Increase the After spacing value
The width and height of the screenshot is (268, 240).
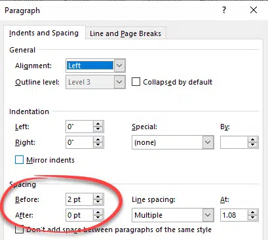[98, 212]
